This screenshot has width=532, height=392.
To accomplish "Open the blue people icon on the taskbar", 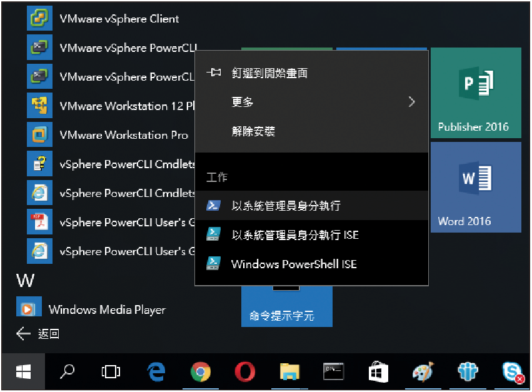I will (x=468, y=371).
